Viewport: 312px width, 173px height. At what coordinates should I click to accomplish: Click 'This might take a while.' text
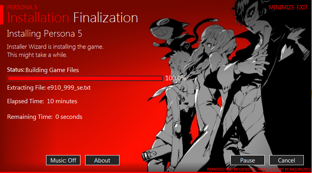[x=37, y=55]
